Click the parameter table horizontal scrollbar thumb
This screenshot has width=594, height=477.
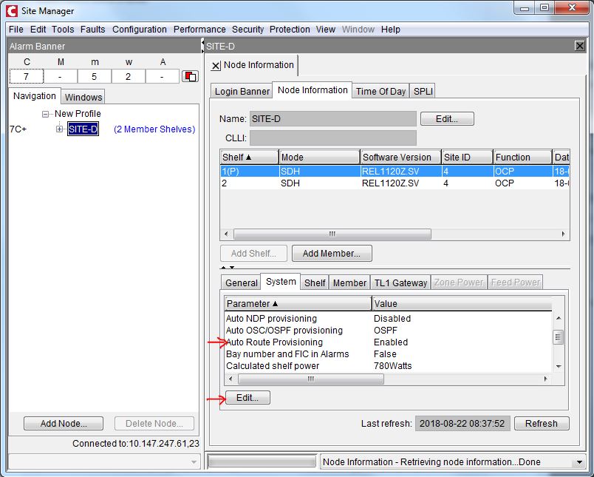click(x=310, y=379)
